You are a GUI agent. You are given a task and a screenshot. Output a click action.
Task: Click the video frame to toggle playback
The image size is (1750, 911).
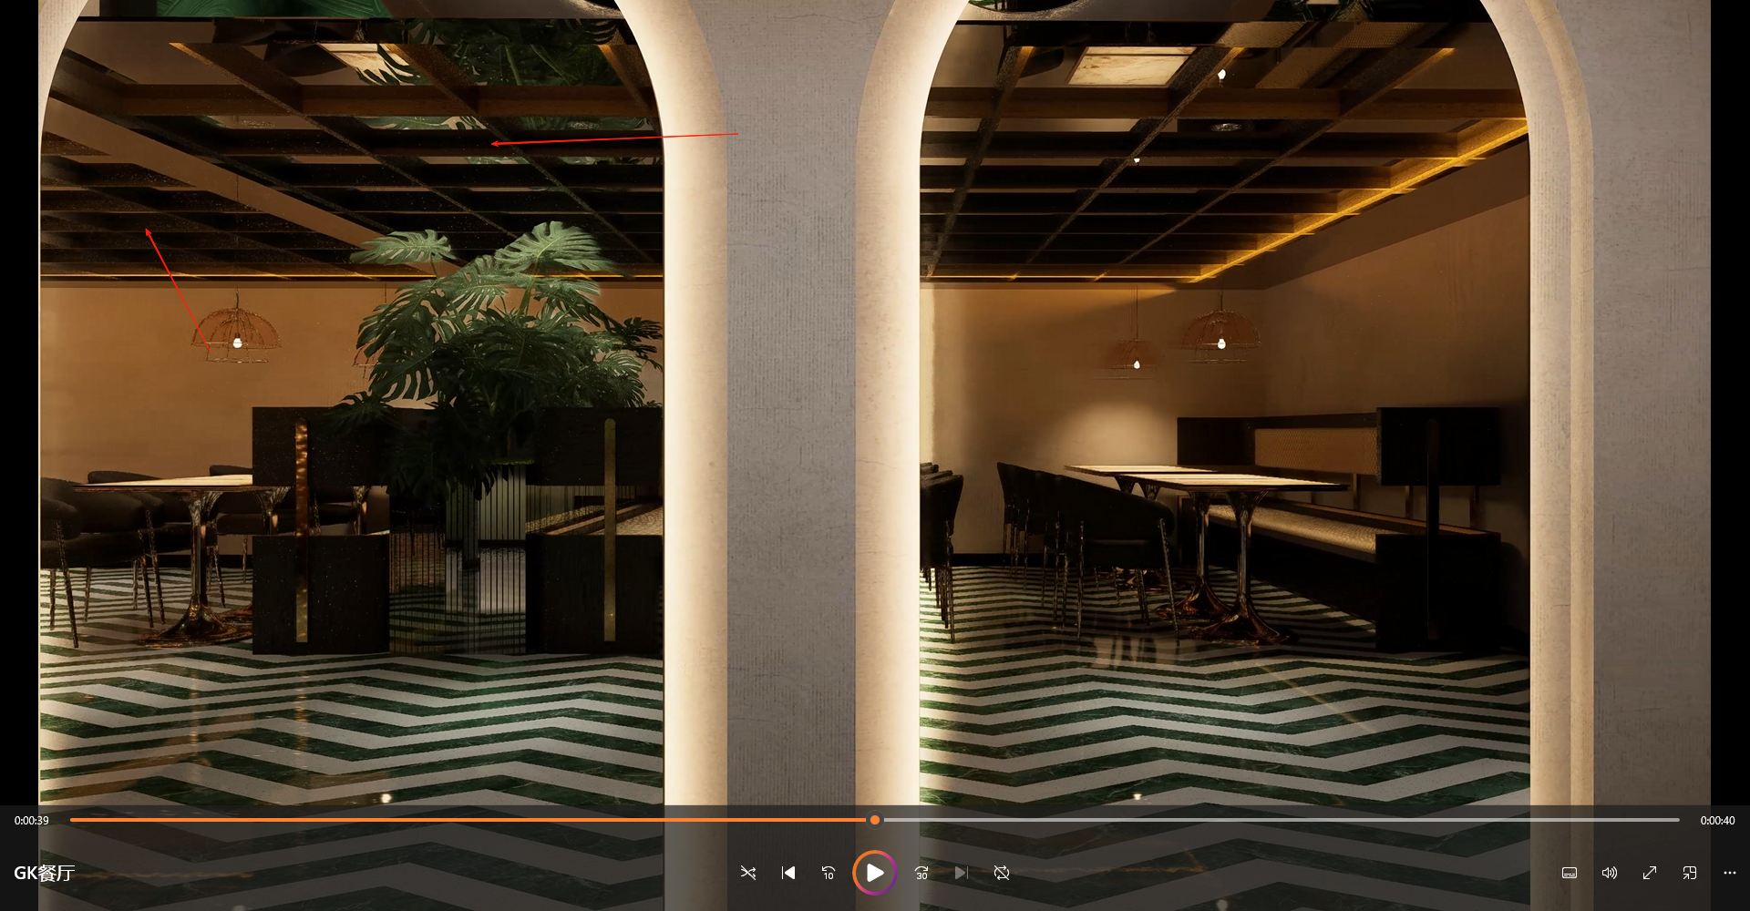(x=875, y=401)
